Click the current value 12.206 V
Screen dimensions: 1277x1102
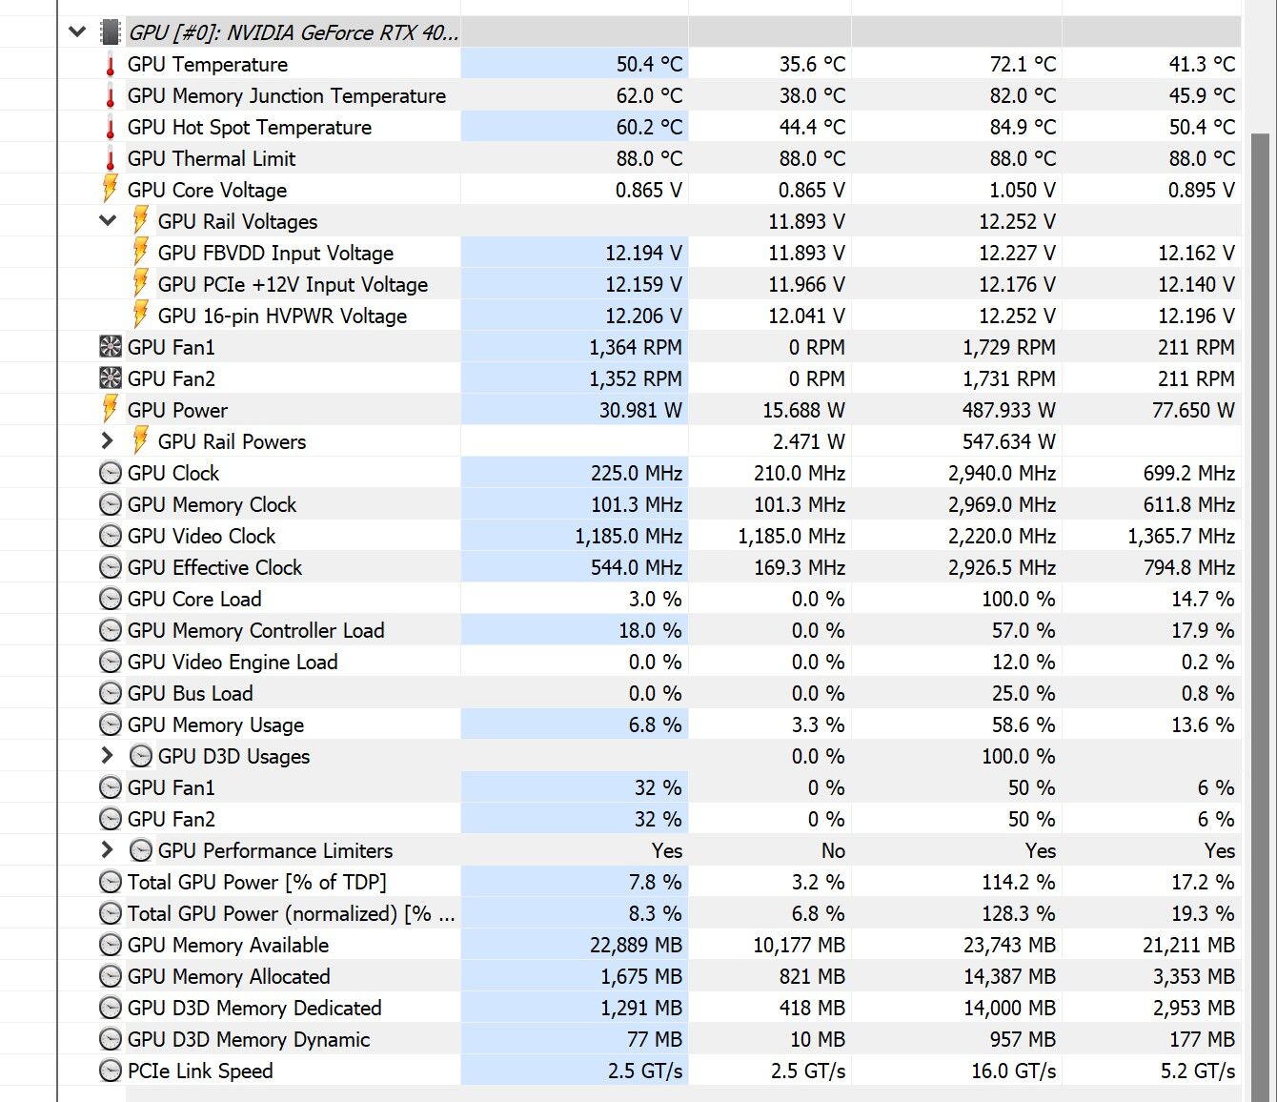tap(643, 316)
